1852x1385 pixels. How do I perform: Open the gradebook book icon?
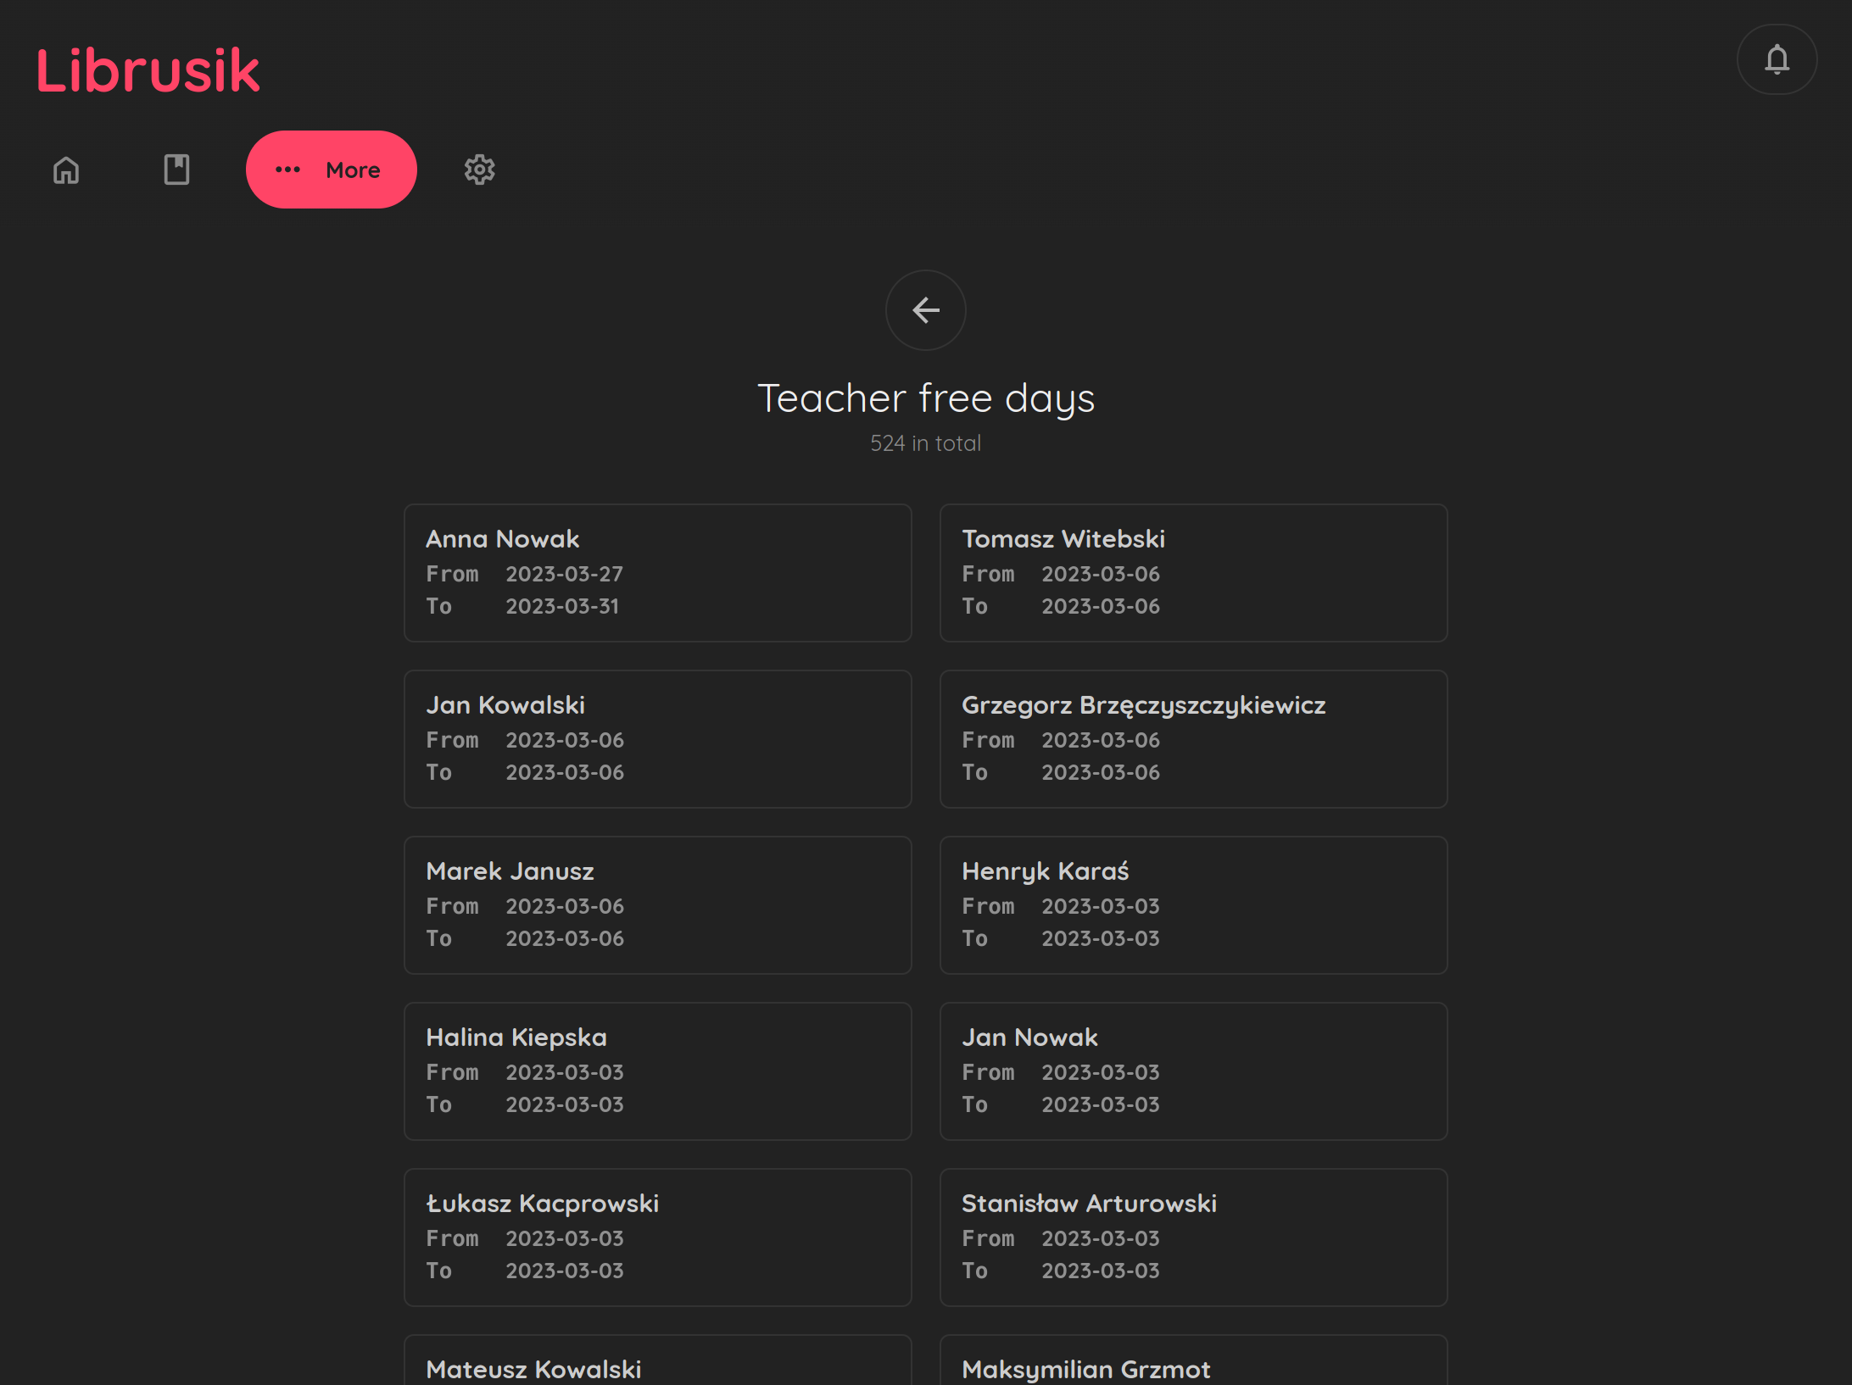point(176,170)
